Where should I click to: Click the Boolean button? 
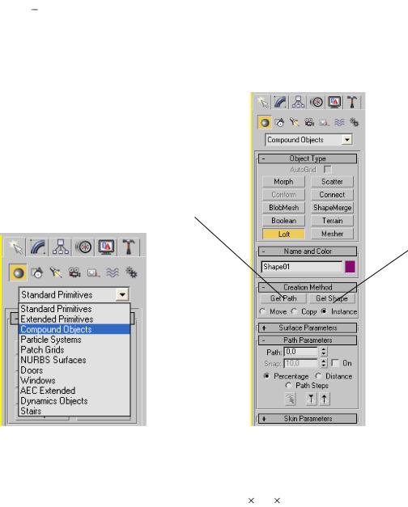click(x=283, y=221)
